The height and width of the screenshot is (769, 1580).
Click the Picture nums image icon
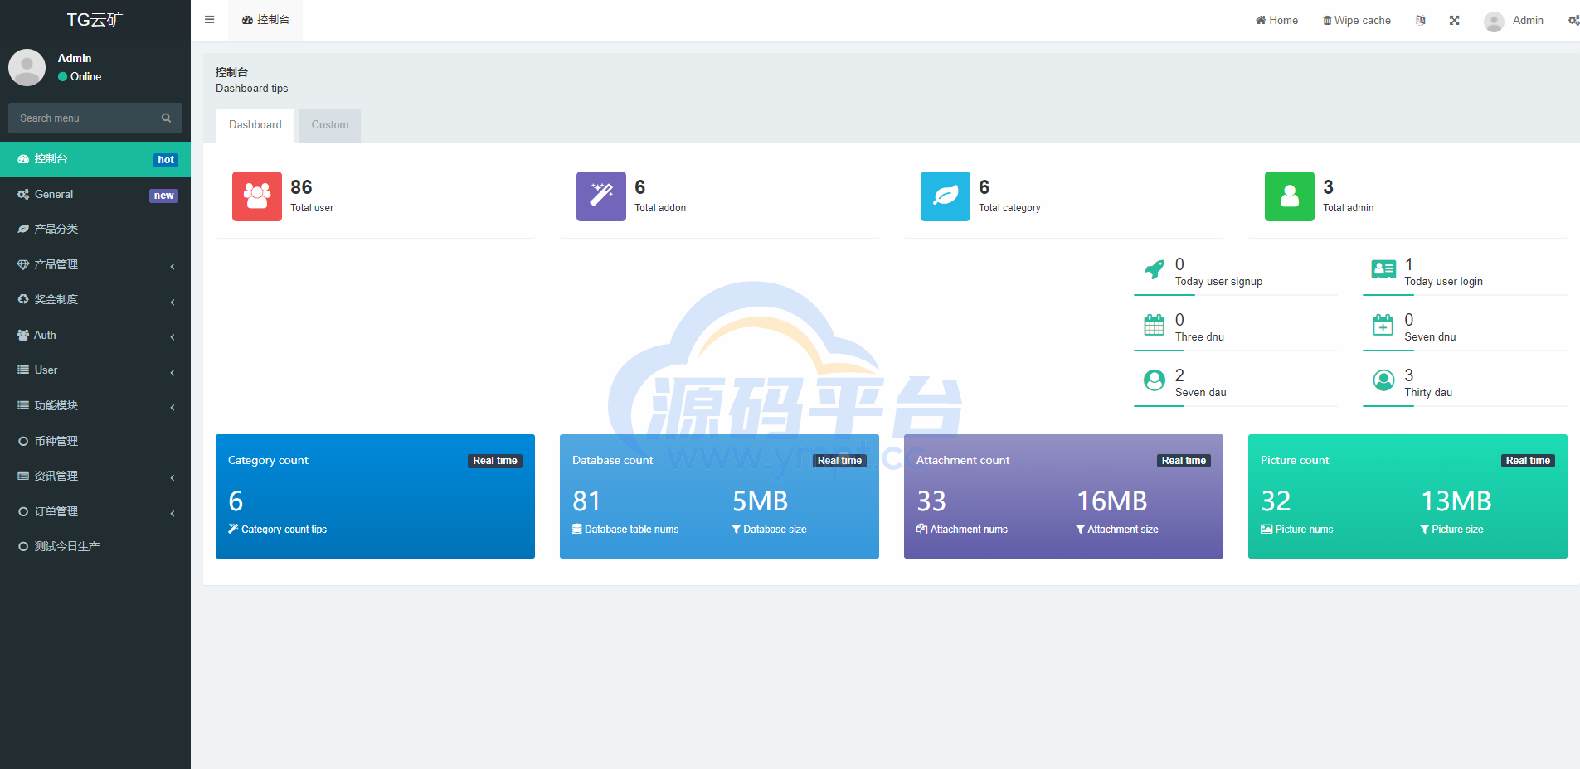(1266, 529)
